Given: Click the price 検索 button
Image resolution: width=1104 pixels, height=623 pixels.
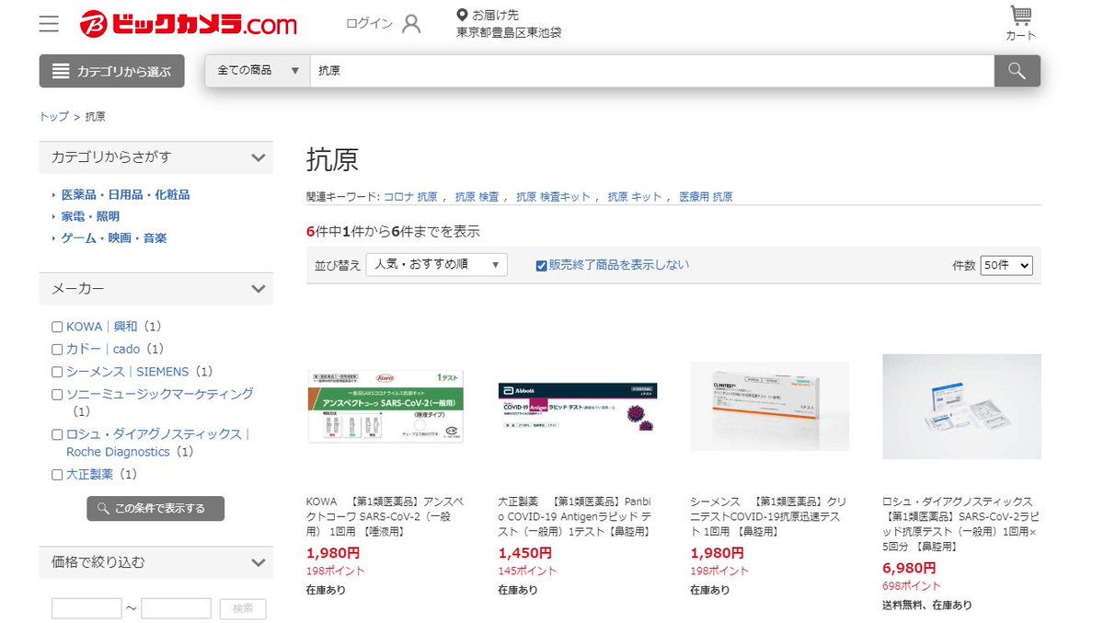Looking at the screenshot, I should [x=243, y=608].
